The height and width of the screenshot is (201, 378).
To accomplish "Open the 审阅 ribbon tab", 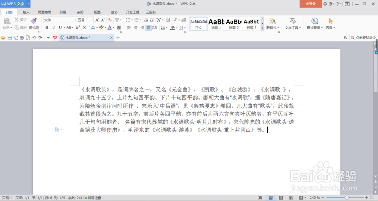I will (80, 12).
